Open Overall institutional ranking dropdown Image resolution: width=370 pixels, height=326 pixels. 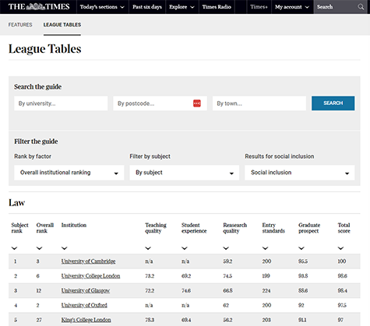[x=69, y=173]
